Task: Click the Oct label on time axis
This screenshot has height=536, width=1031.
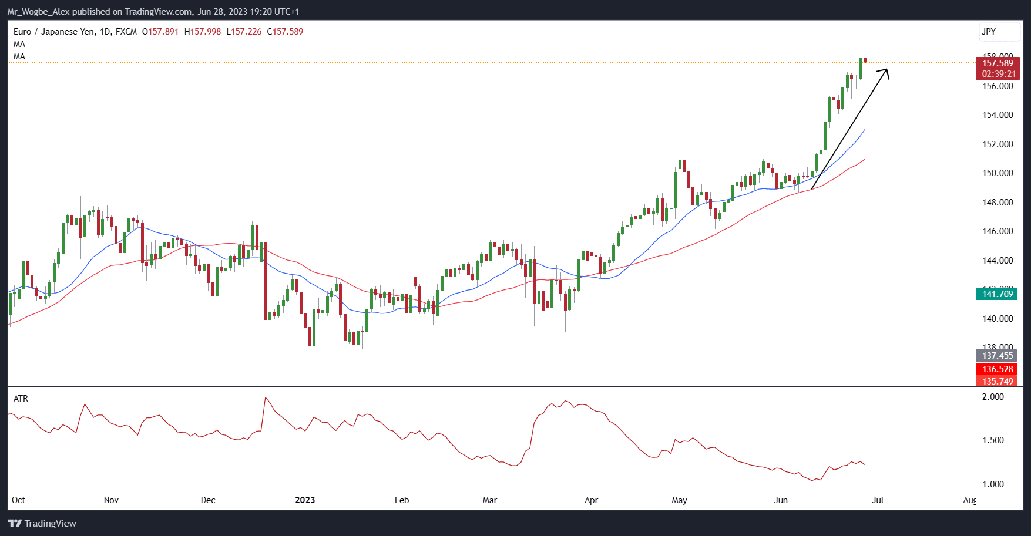Action: tap(19, 500)
